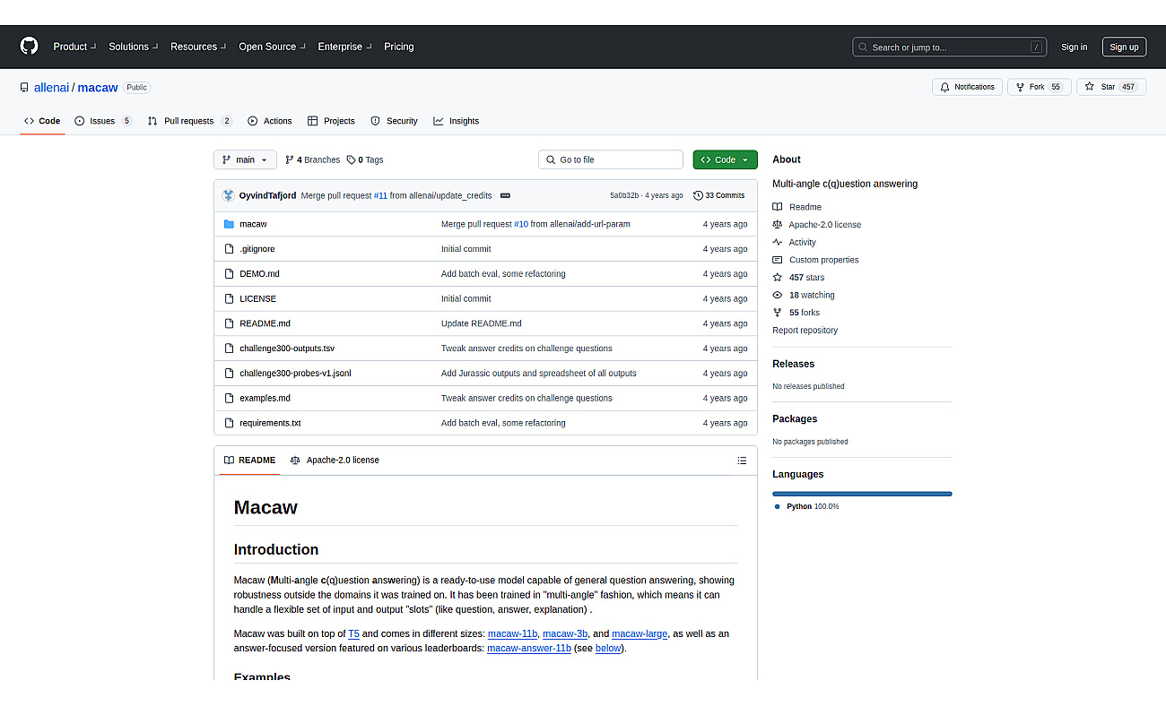Open challenge300-outputs.tsv file
The height and width of the screenshot is (706, 1166).
[x=287, y=349]
